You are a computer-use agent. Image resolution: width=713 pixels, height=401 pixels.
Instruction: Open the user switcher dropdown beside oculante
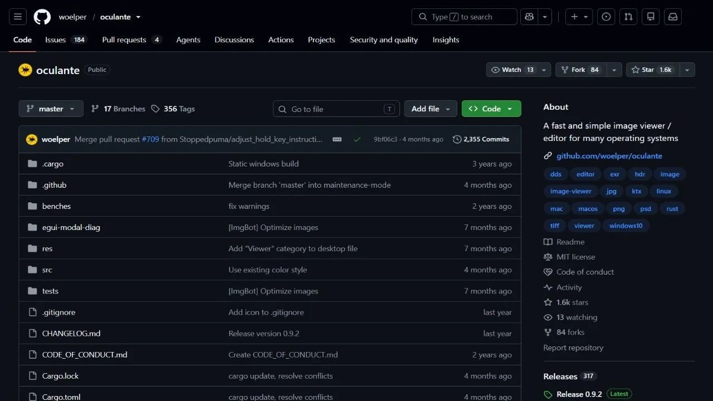pos(138,17)
